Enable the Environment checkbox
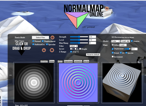This screenshot has width=146, height=106. (x=113, y=57)
